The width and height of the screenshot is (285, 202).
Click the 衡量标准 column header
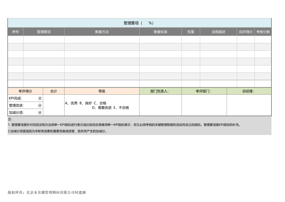coord(160,32)
